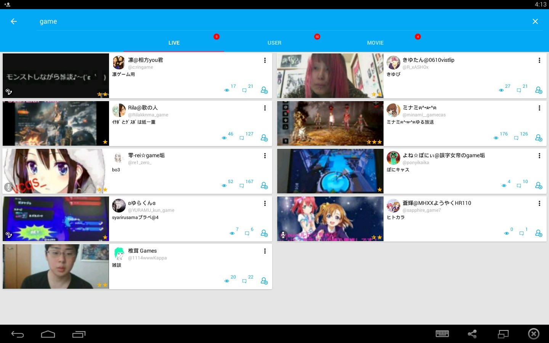
Task: Click the speech bubble icon on 凛's thumbnail
Action: [x=9, y=92]
